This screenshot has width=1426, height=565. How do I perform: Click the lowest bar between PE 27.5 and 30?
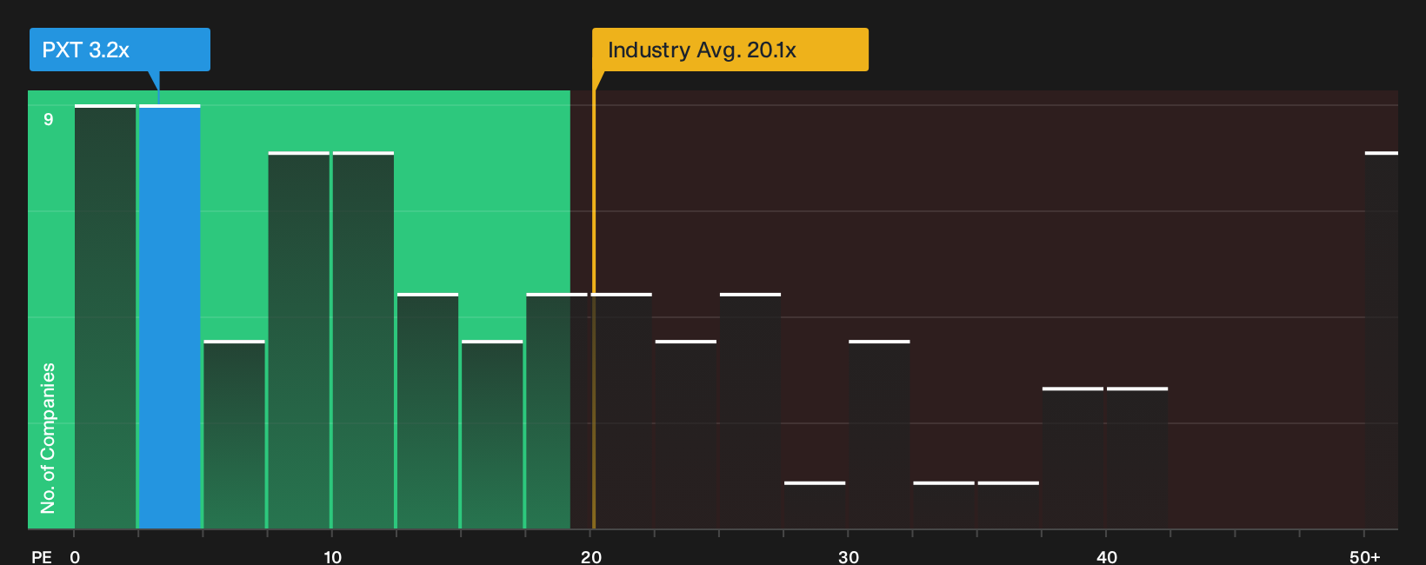[815, 505]
